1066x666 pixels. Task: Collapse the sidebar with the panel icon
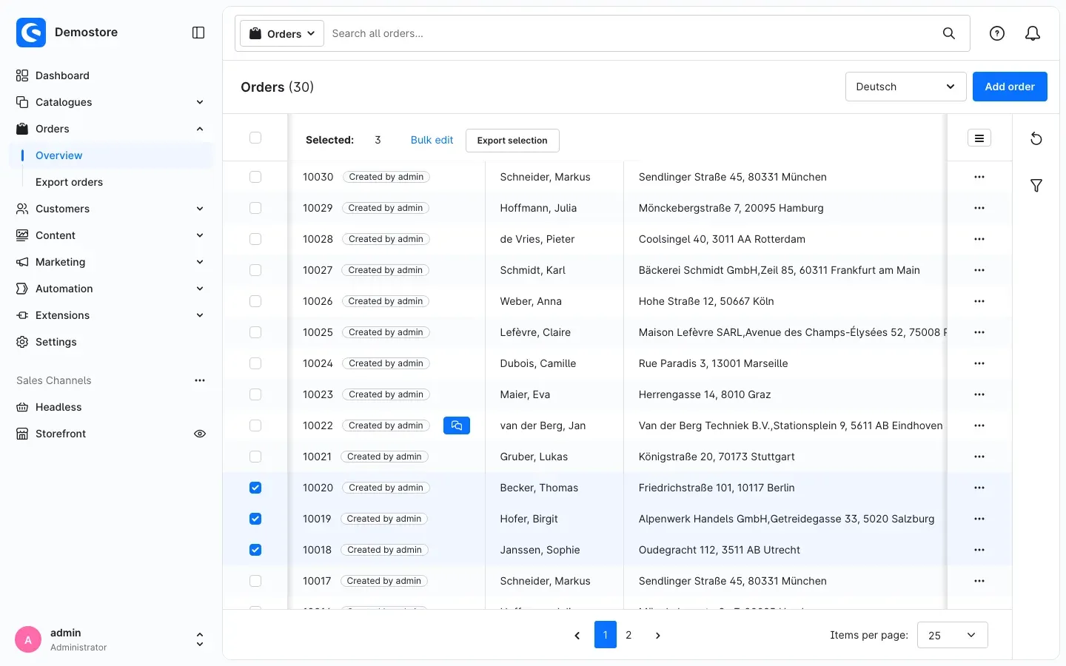tap(198, 33)
